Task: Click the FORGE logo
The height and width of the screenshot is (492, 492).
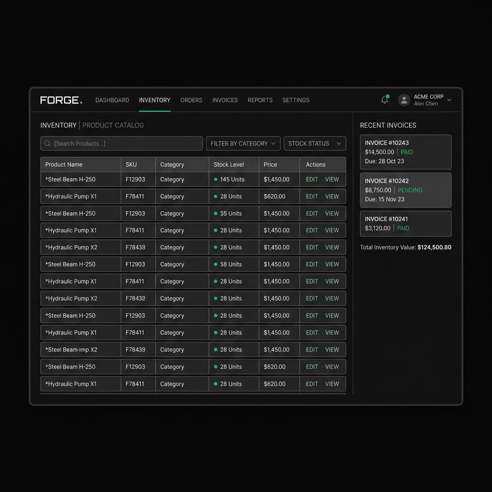Action: (x=61, y=100)
